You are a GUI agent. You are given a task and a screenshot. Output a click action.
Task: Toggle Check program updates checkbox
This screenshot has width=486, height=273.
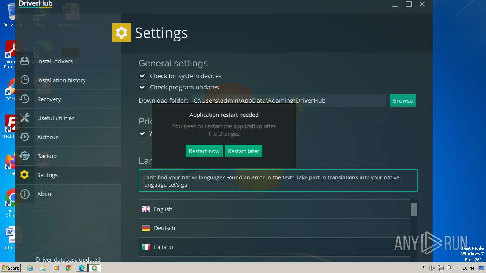tap(142, 87)
